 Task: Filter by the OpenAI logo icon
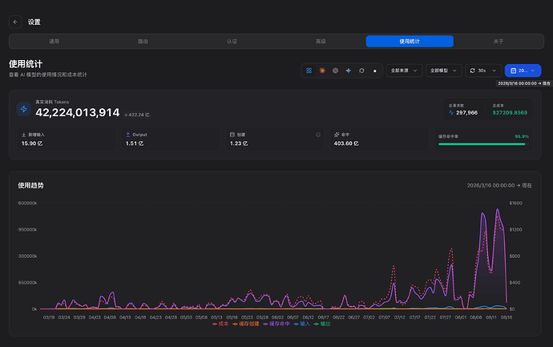335,71
